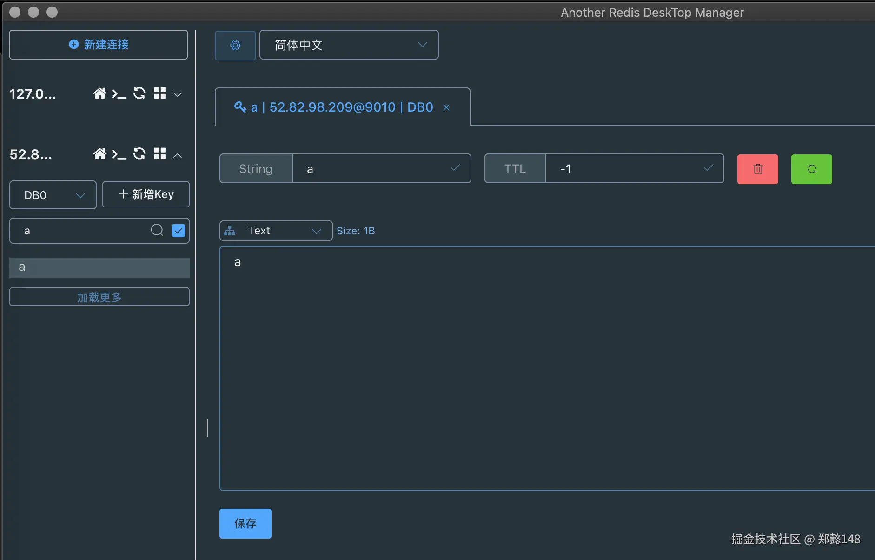Click the panel divider drag handle

pos(206,428)
